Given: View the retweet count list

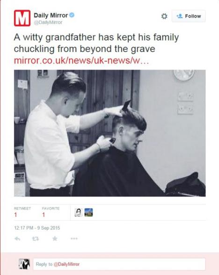Looking at the screenshot, I should pyautogui.click(x=22, y=212).
